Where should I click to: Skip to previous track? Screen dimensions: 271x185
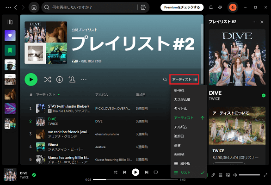[124, 172]
